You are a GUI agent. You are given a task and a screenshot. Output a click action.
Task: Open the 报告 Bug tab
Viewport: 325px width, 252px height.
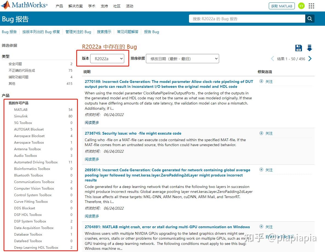pos(151,32)
